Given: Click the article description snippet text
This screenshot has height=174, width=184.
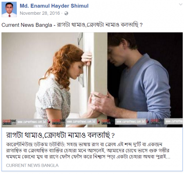Looking at the screenshot, I should coord(88,151).
